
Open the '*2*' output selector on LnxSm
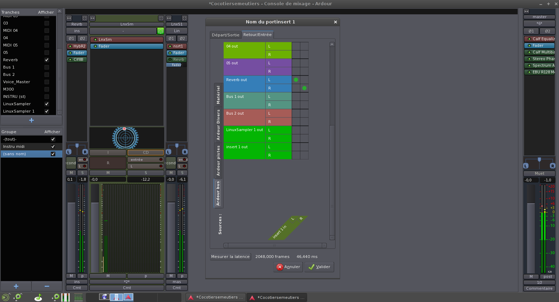[127, 282]
